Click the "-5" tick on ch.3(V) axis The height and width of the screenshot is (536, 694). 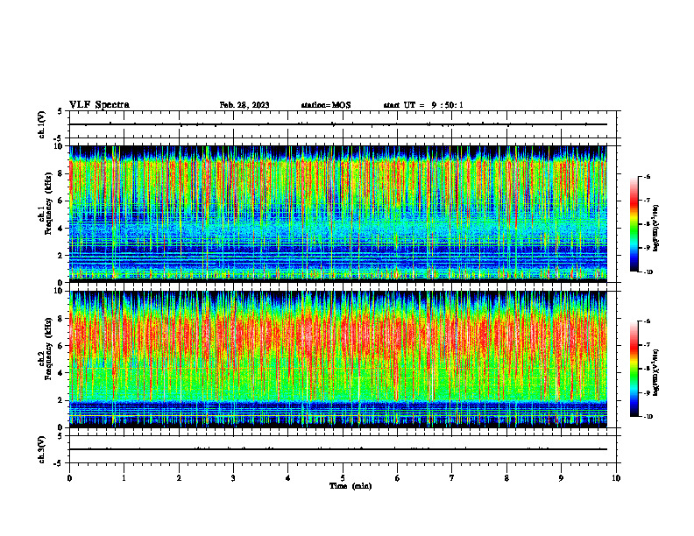58,463
